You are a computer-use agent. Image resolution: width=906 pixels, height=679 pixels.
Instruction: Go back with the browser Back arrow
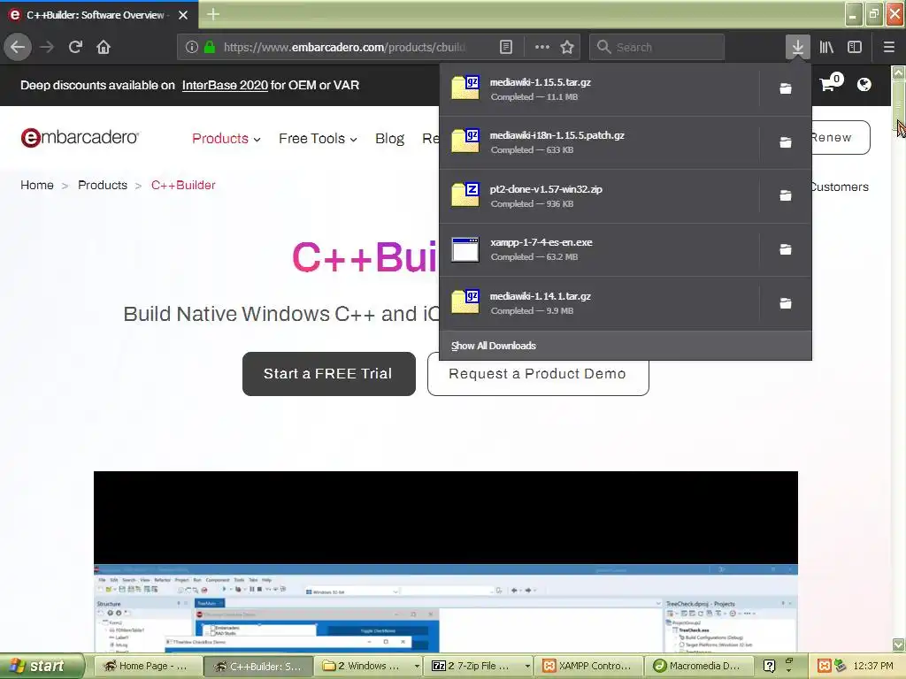coord(18,47)
